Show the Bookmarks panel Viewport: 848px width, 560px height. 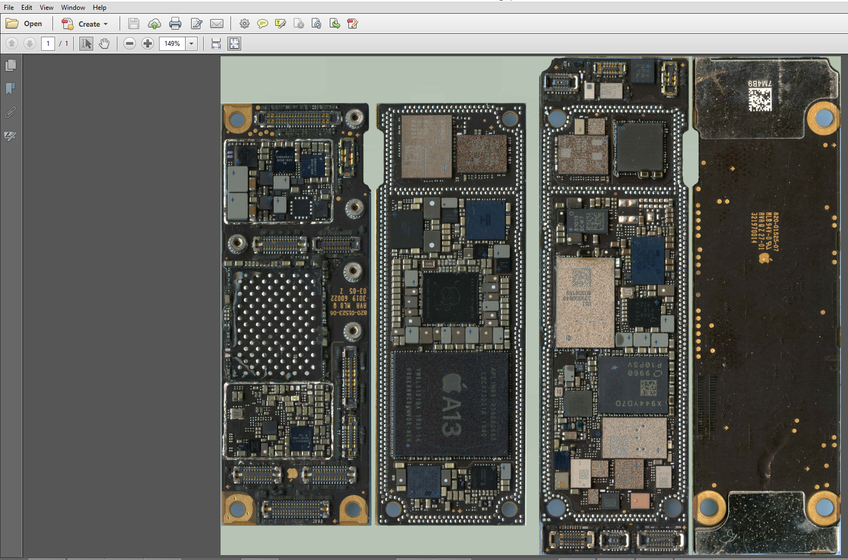[x=10, y=89]
